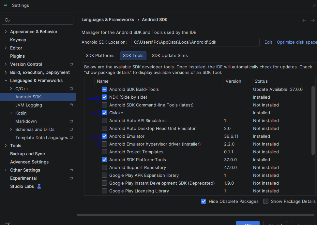
Task: Open Keymap settings page
Action: (18, 40)
